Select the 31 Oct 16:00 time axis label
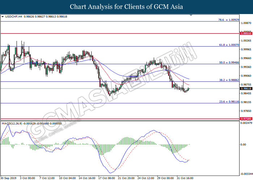The image size is (253, 180). click(x=186, y=177)
